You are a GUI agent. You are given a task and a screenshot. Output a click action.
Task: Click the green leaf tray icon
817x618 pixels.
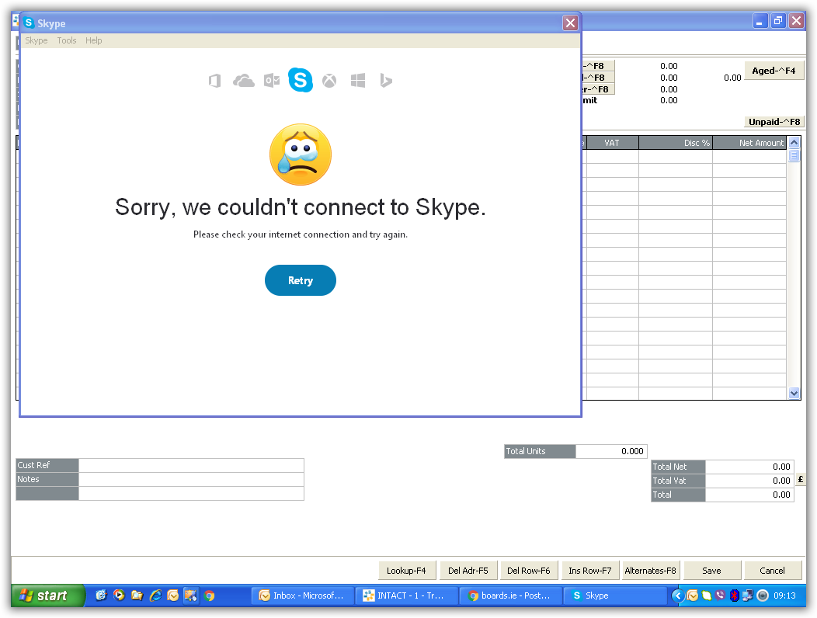(x=707, y=595)
